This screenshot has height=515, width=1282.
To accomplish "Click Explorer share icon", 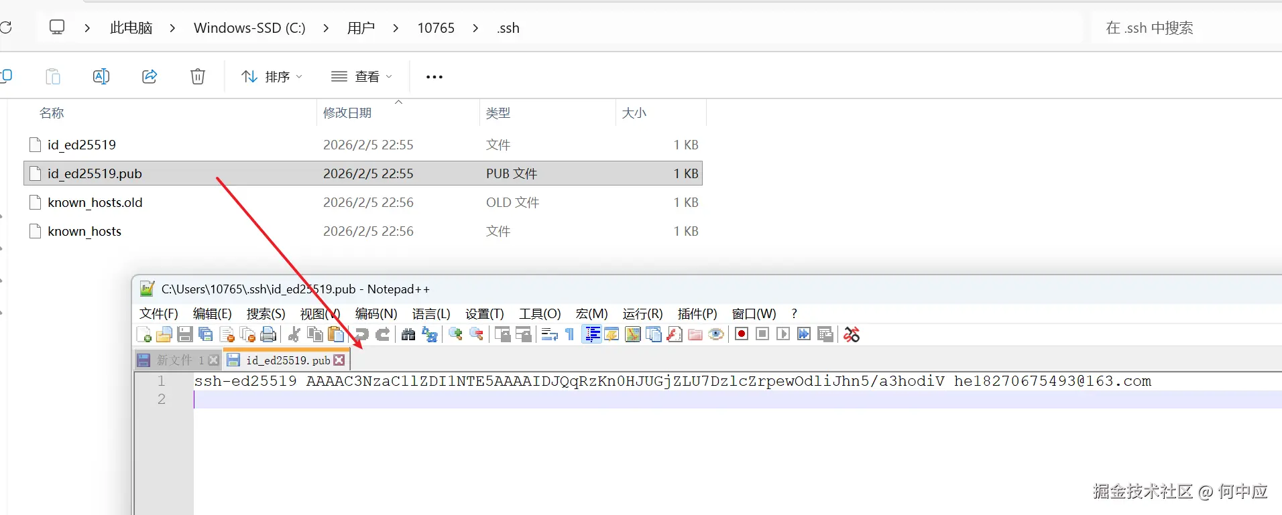I will click(150, 76).
